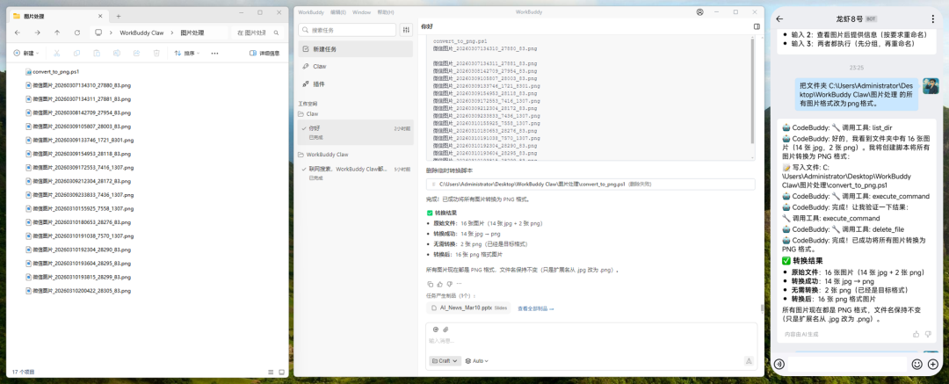The image size is (949, 384).
Task: Open the Window menu in WorkBuddy
Action: point(361,12)
